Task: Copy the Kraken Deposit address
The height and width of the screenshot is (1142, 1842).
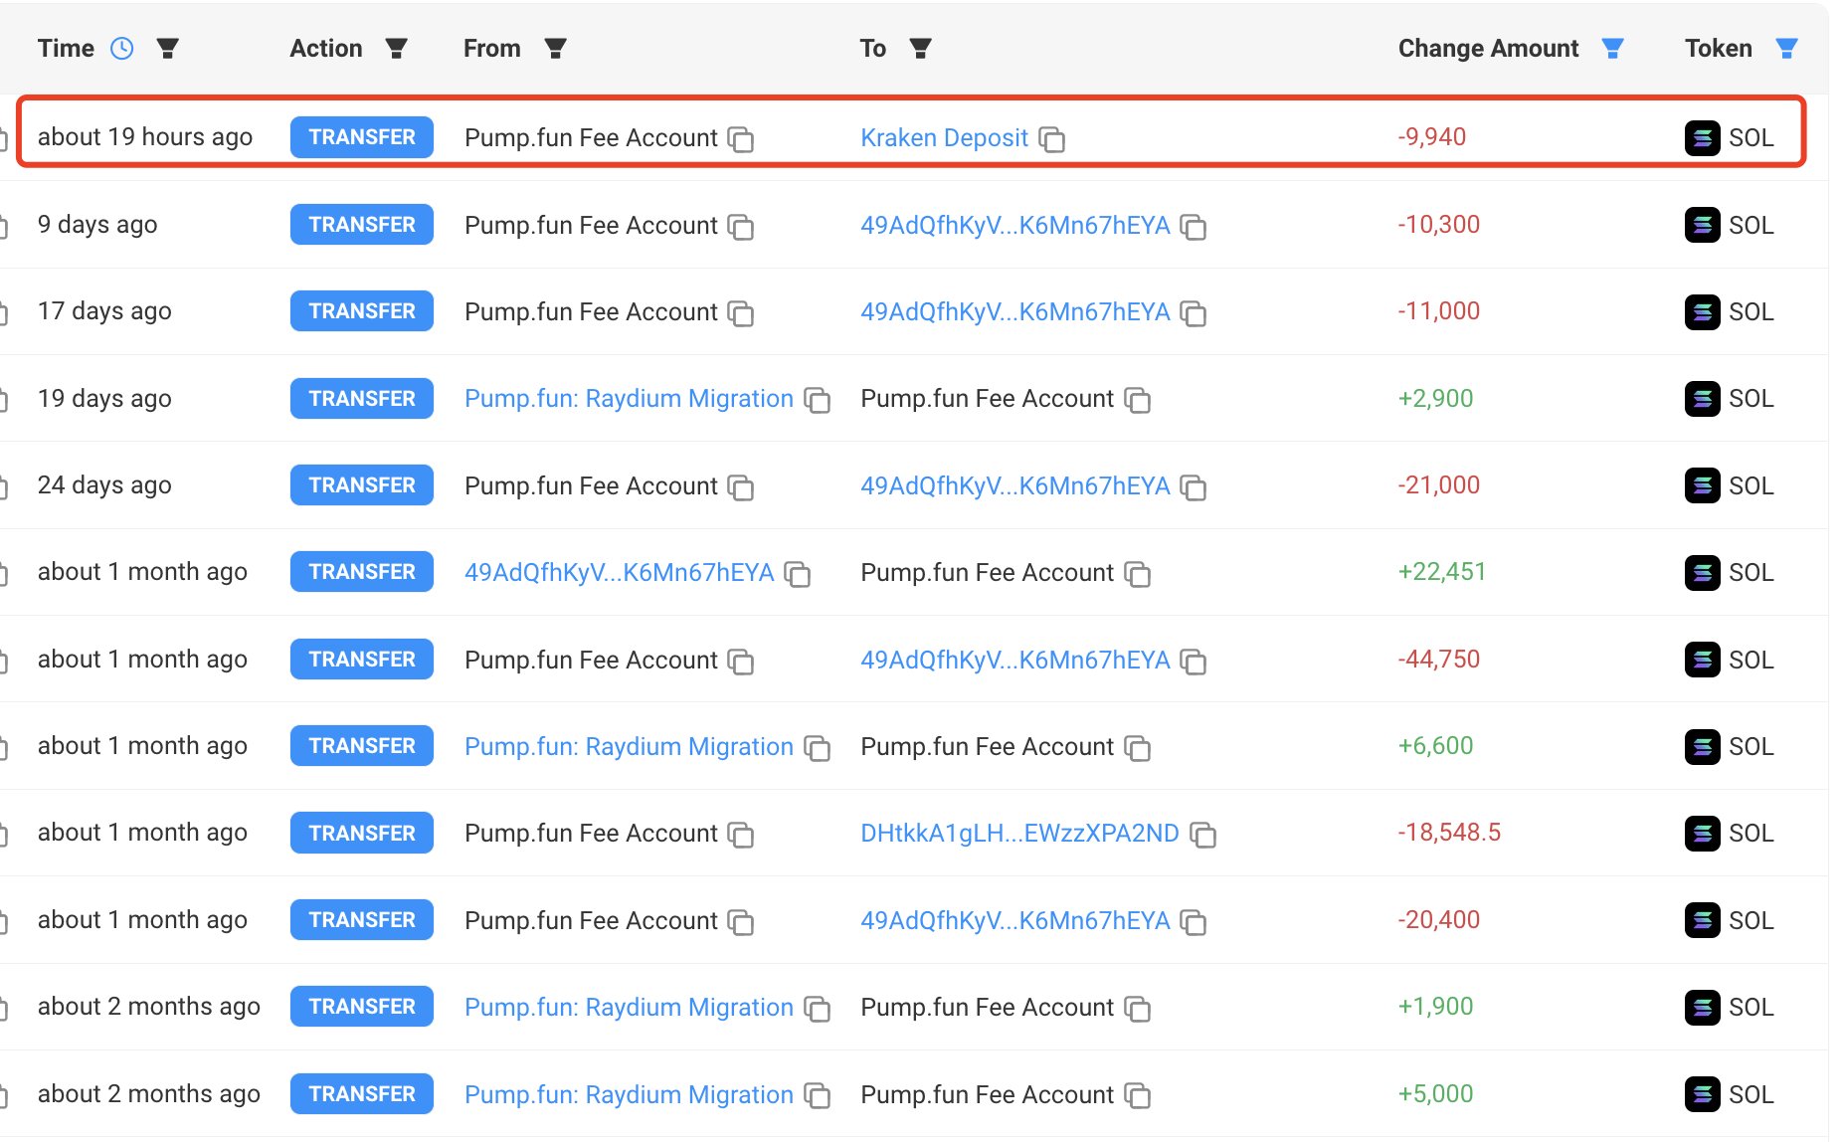Action: pyautogui.click(x=1052, y=140)
